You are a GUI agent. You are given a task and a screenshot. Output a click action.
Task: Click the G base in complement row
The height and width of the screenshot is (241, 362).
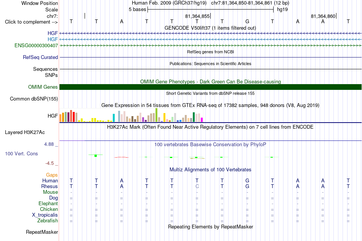click(x=247, y=21)
